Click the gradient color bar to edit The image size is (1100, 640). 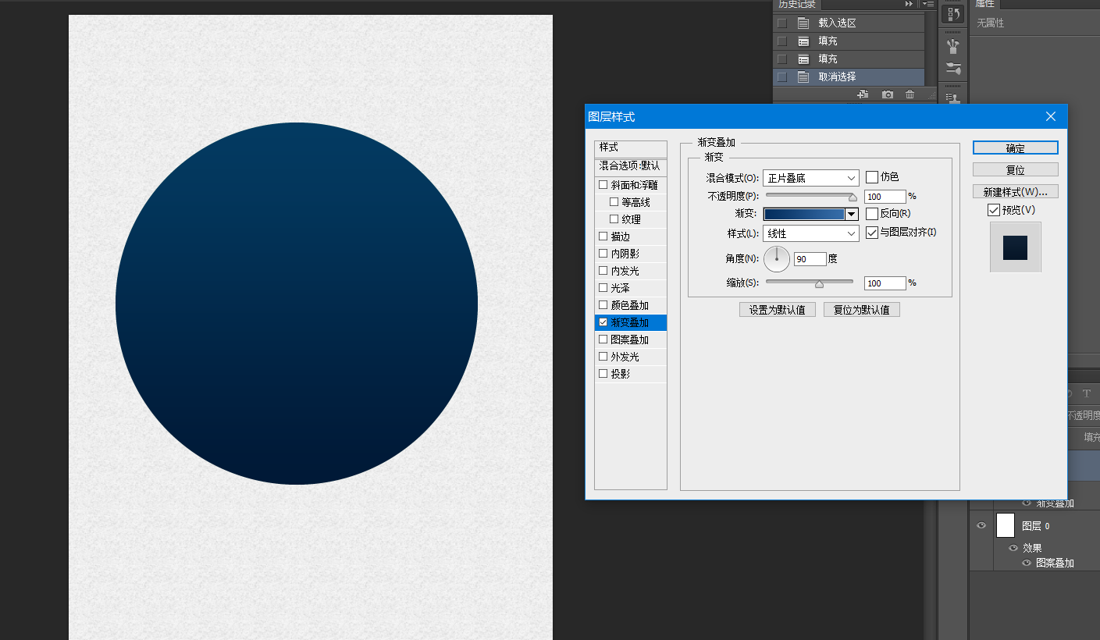804,214
